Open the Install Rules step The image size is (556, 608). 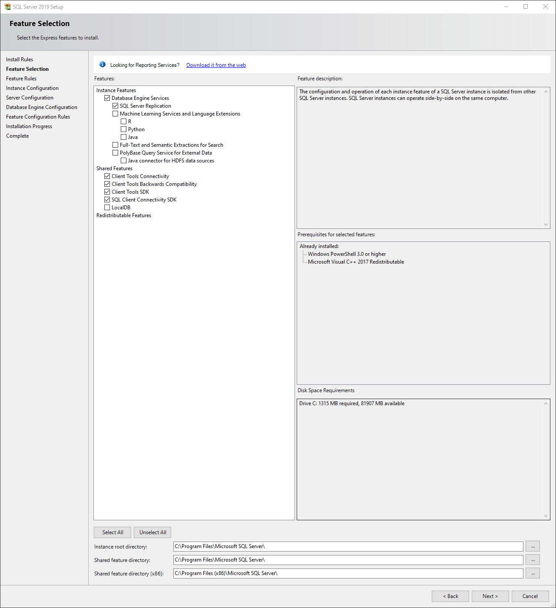[20, 59]
